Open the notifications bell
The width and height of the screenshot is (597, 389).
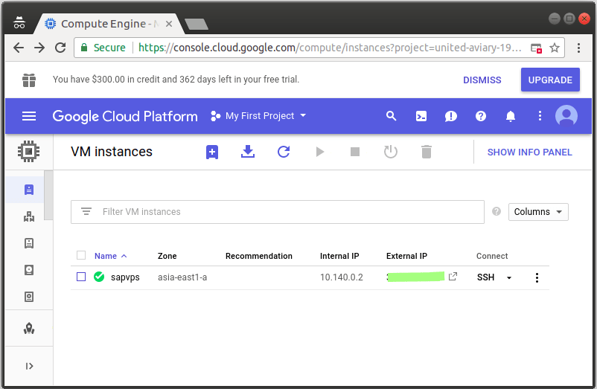(x=511, y=116)
